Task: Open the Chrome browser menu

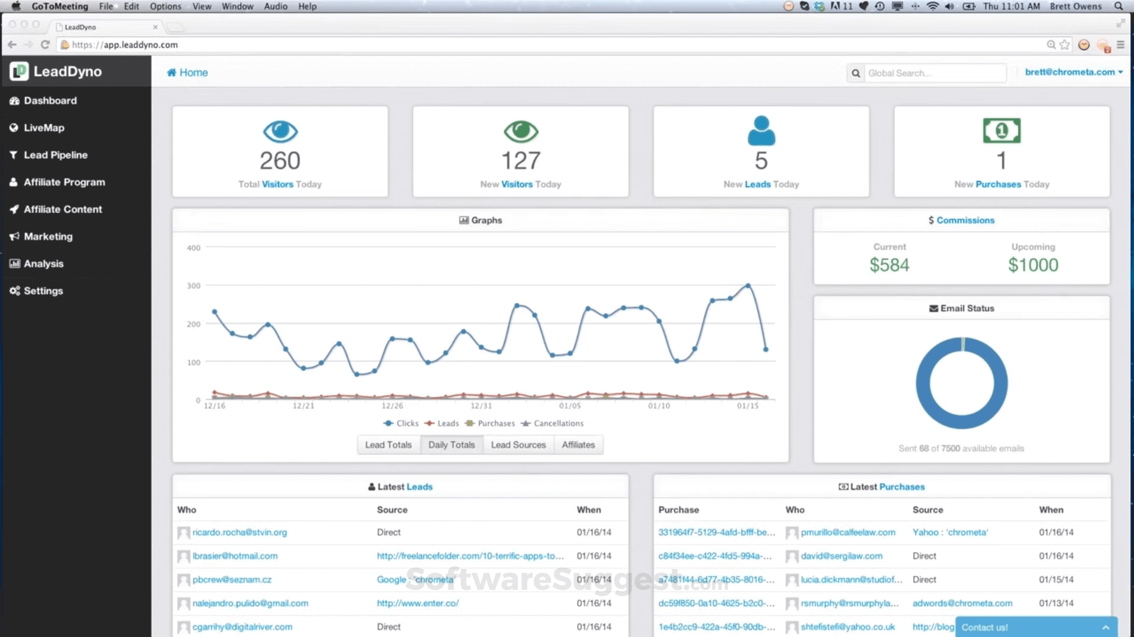Action: point(1121,44)
